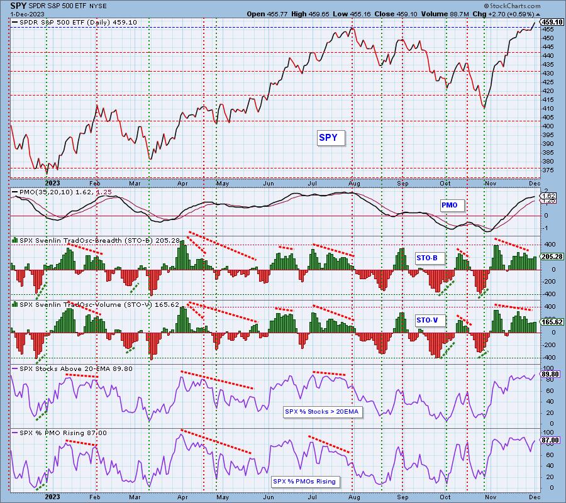Click the SPX Swenlin TradOsc-Volume legend text
The image size is (566, 503).
click(x=99, y=304)
